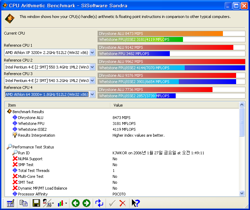Expand Reference CPU 1 Athlon XP dropdown

pos(92,53)
